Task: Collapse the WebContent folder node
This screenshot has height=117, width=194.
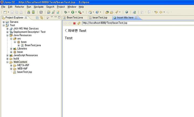Action: pyautogui.click(x=8, y=62)
